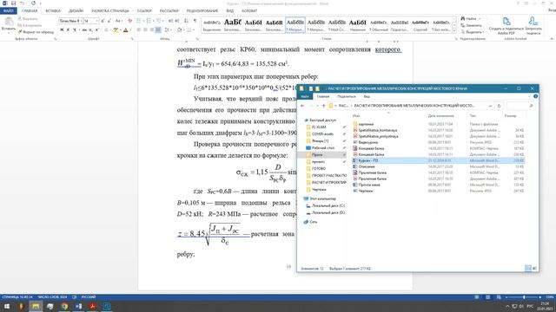Click 'РУССКИЙ' language in Word status bar
The width and height of the screenshot is (556, 312).
click(89, 297)
